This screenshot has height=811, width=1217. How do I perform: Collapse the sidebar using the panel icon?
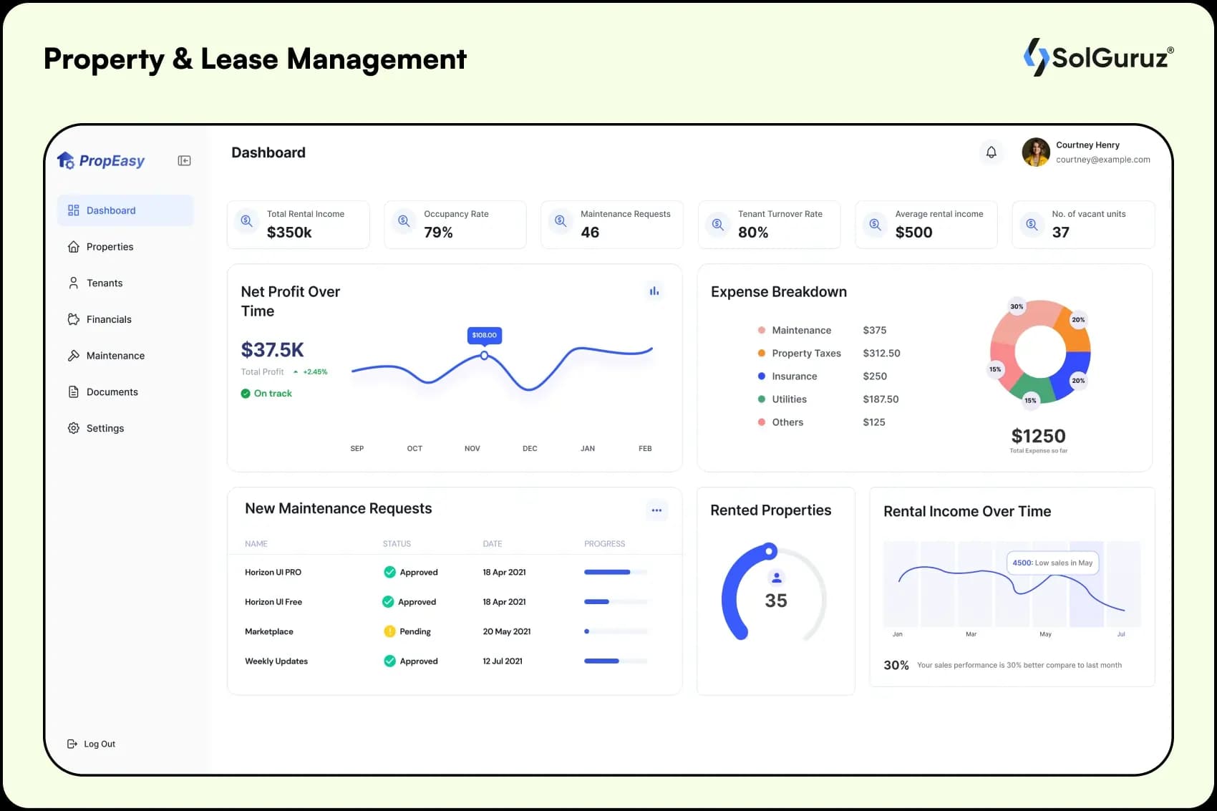184,161
